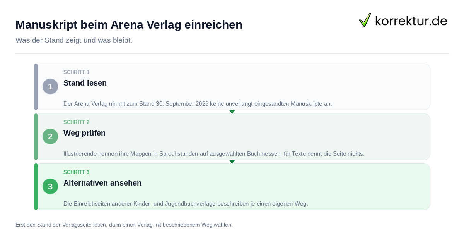This screenshot has width=464, height=244.
Task: Click the 'Stand lesen' step title
Action: click(85, 83)
